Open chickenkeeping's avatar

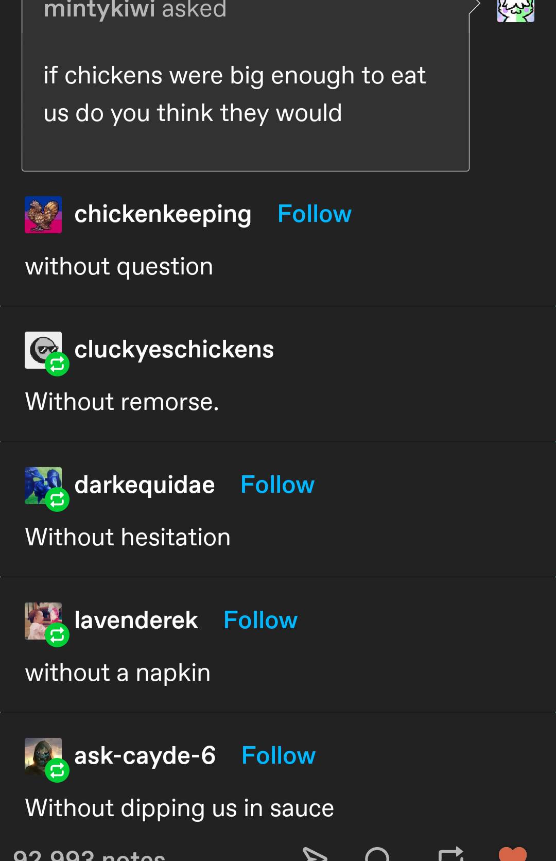point(43,215)
